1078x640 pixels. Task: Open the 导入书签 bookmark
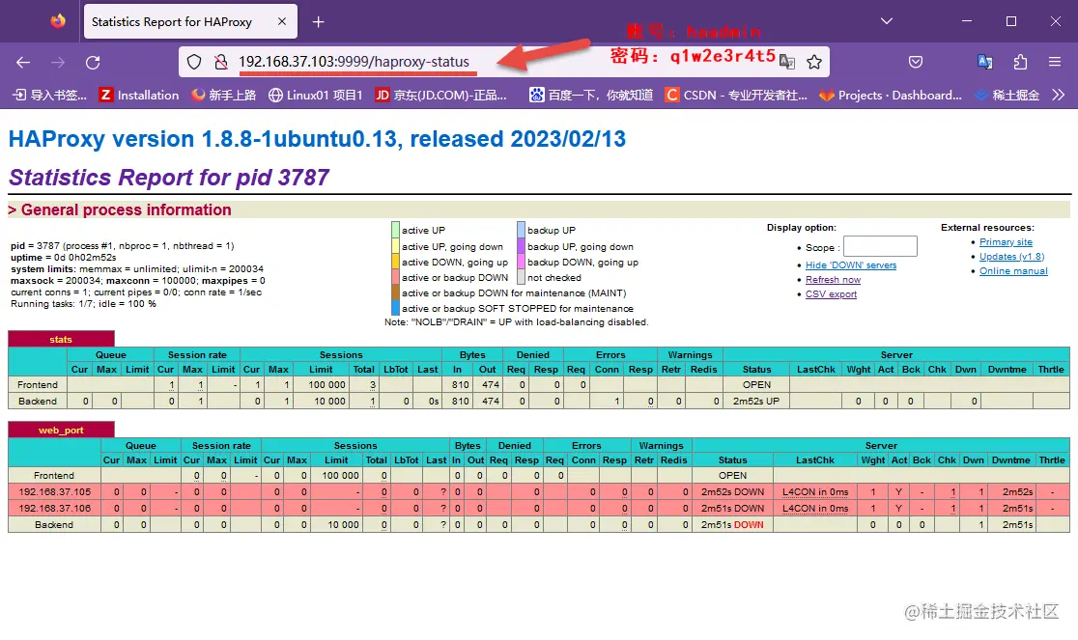(x=50, y=95)
